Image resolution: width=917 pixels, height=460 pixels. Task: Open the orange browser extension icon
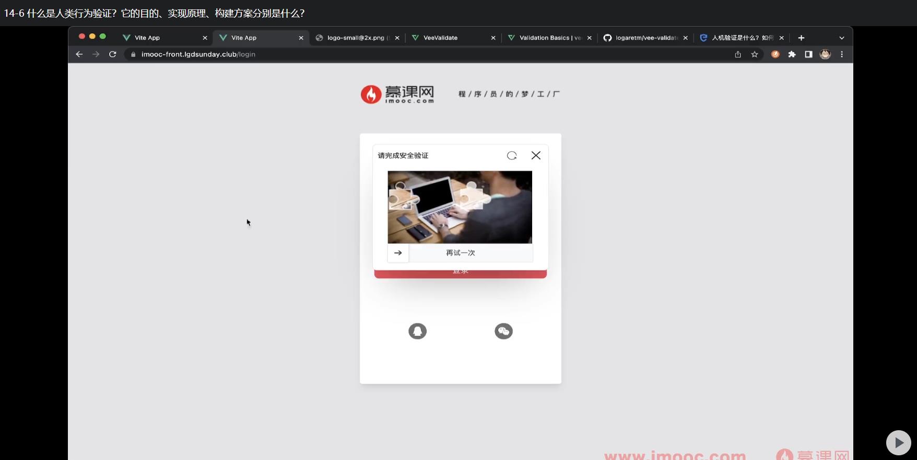(775, 54)
